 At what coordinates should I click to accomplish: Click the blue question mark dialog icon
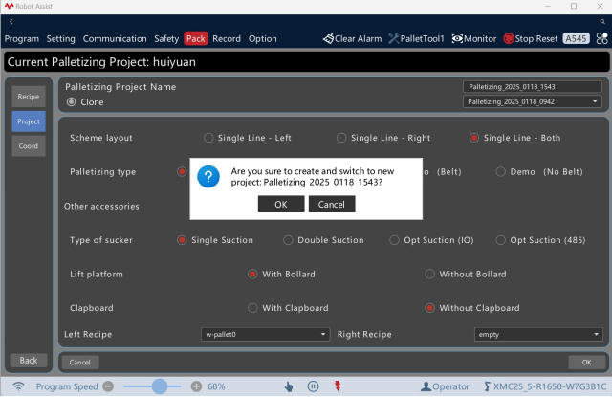208,176
